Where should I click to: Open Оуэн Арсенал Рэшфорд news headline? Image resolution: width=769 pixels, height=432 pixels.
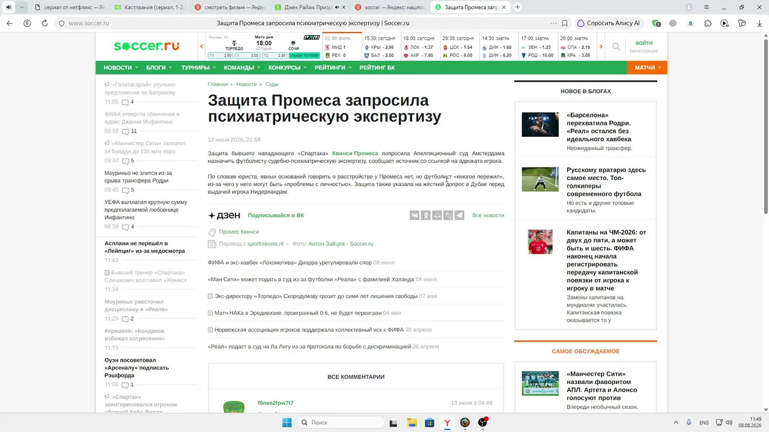[x=136, y=368]
